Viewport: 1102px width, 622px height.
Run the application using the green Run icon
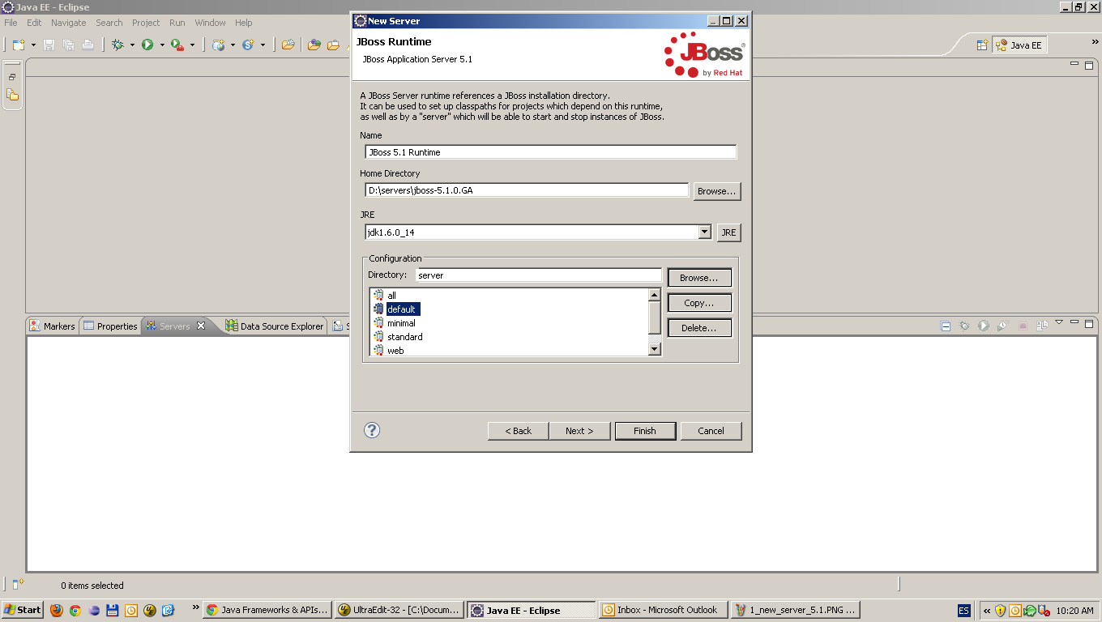tap(147, 45)
